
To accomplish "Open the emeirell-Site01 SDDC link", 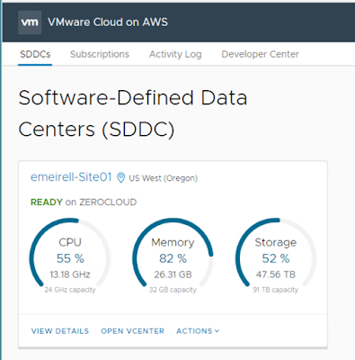I will 71,177.
